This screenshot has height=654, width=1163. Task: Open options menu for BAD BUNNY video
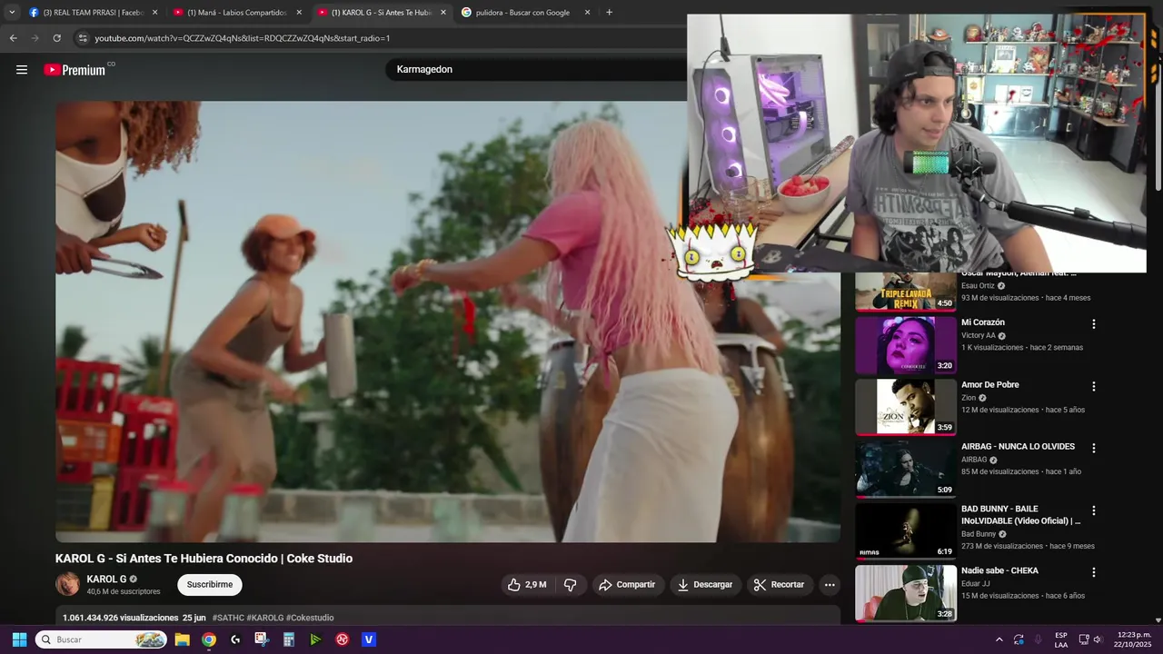(x=1094, y=510)
